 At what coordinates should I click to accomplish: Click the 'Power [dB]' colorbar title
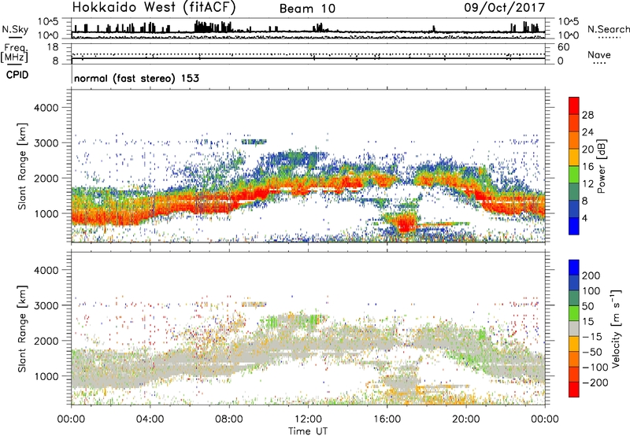601,166
